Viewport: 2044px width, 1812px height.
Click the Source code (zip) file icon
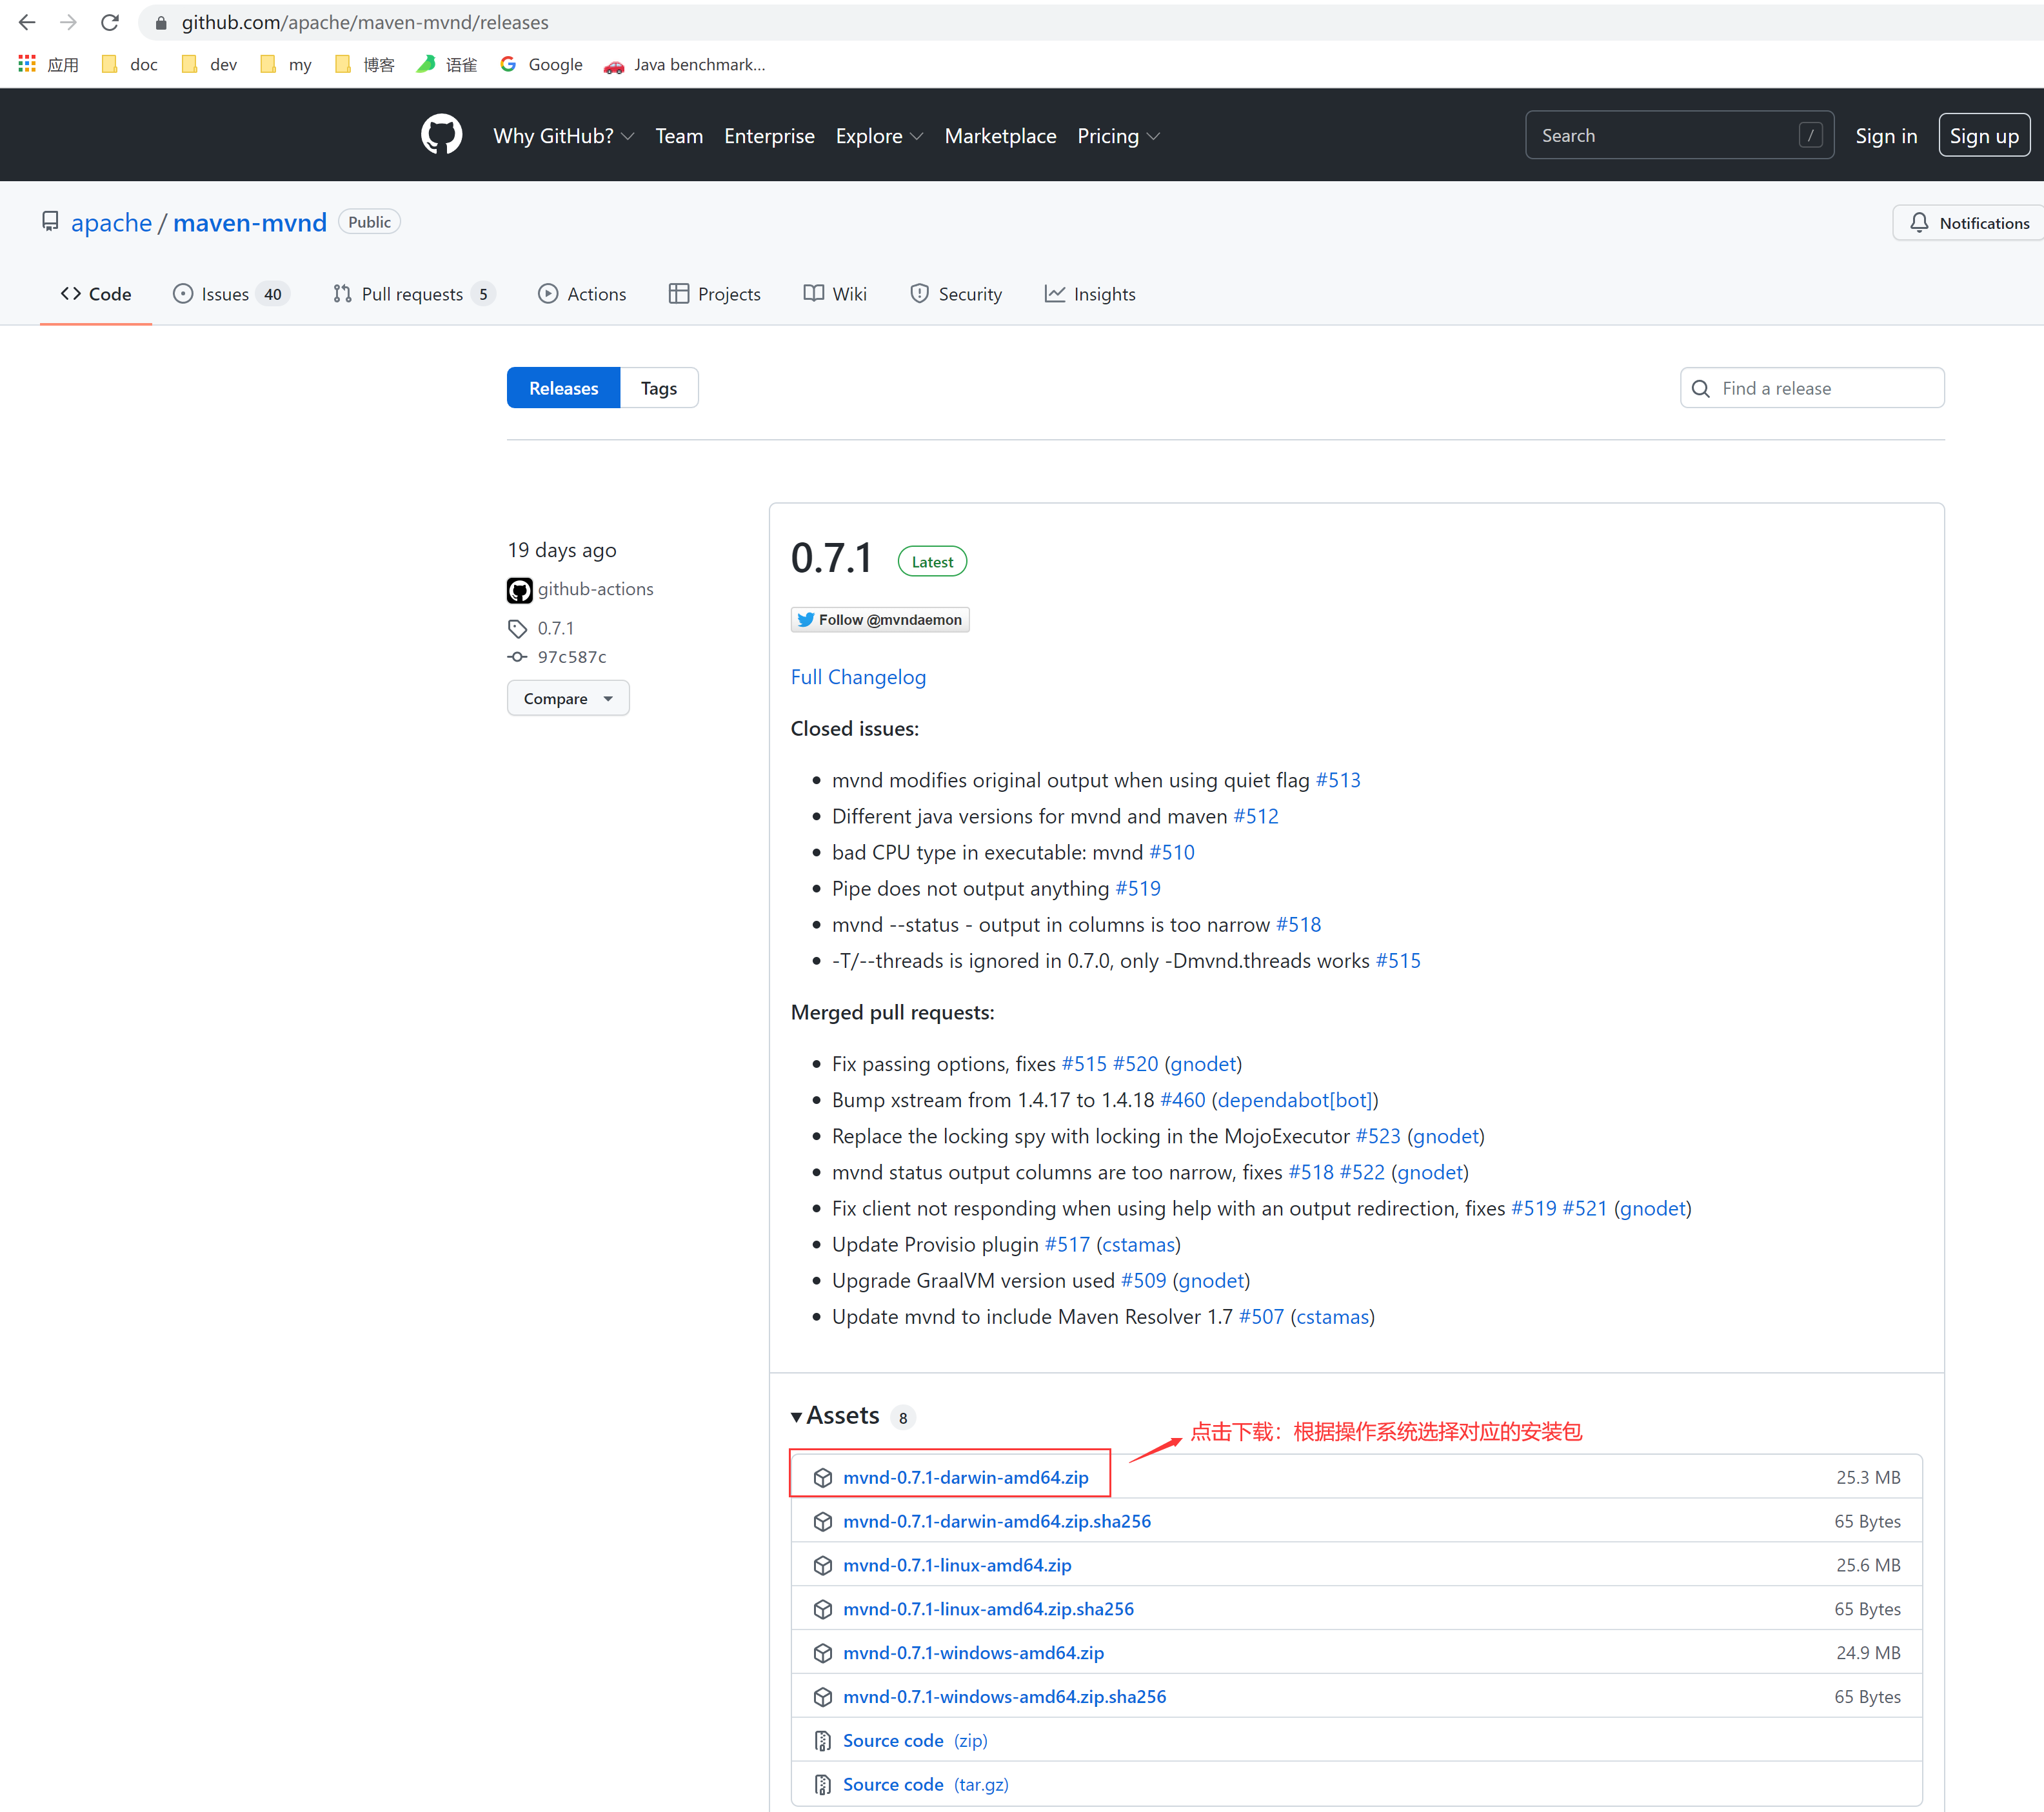(822, 1741)
